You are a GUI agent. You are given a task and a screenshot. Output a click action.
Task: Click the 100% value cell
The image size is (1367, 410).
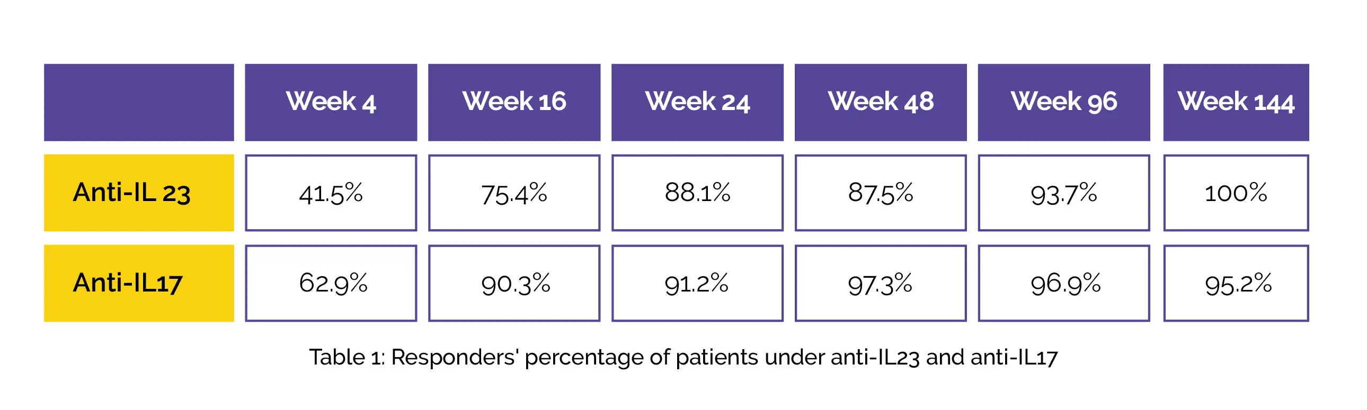pyautogui.click(x=1236, y=193)
